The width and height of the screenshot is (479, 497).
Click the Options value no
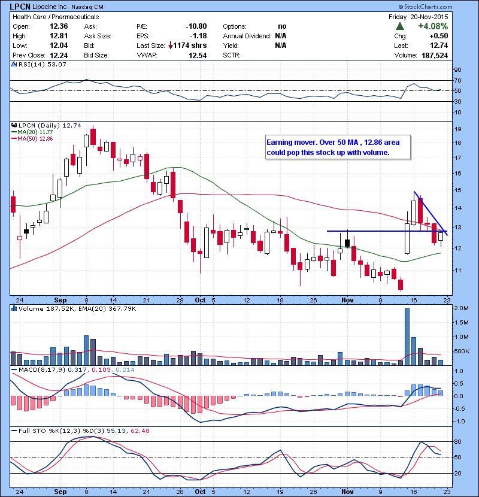click(x=282, y=26)
